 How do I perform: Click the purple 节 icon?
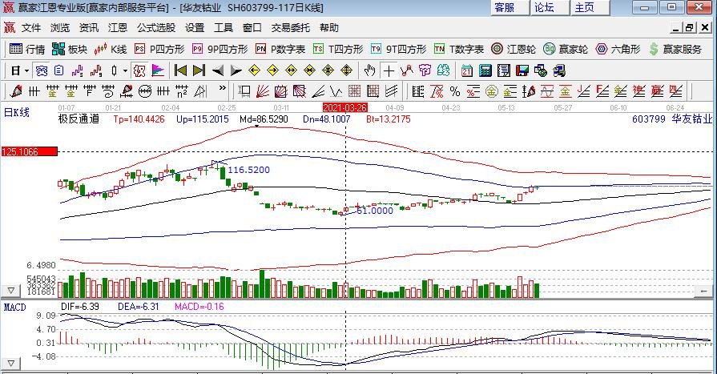[425, 70]
